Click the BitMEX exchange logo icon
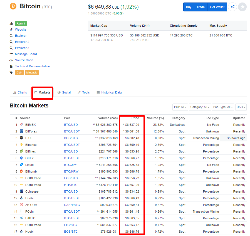This screenshot has height=236, width=250. tap(21, 125)
